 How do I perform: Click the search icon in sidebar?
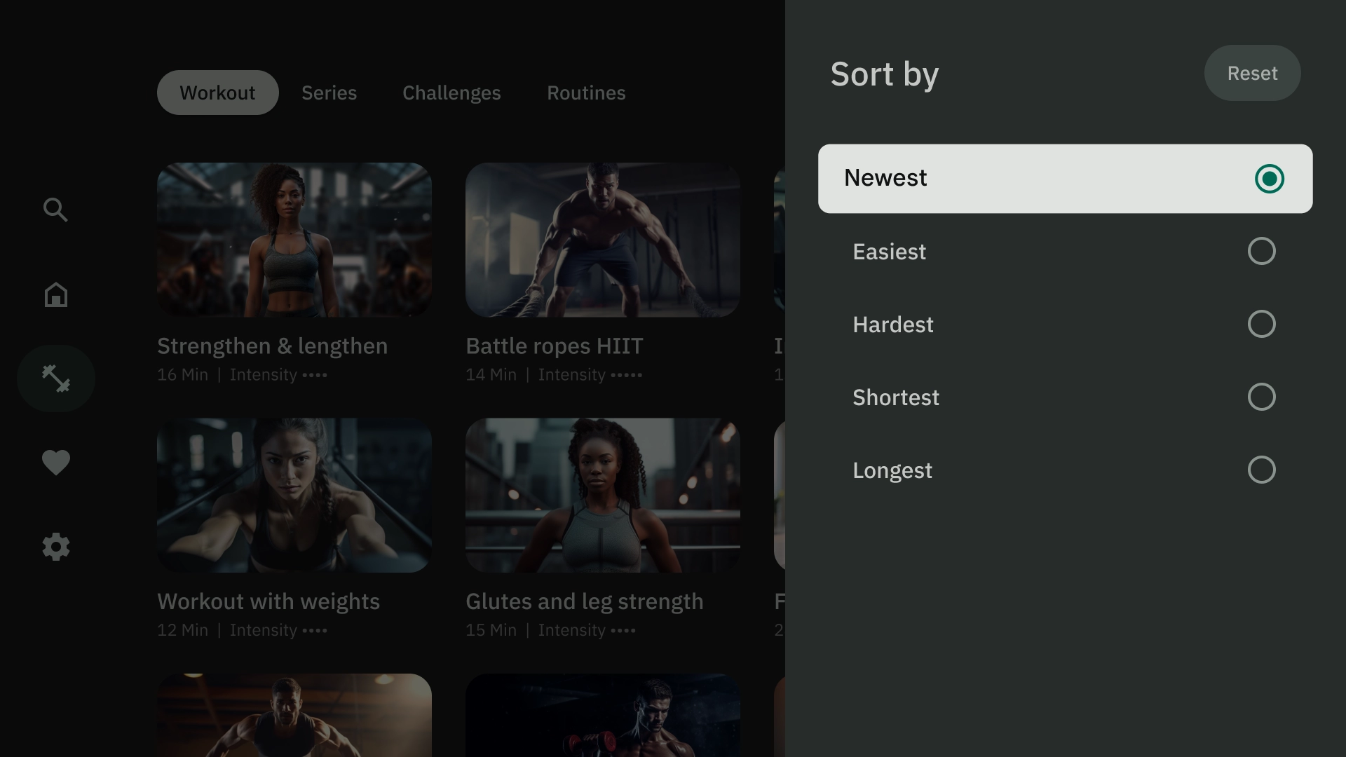[x=55, y=210]
